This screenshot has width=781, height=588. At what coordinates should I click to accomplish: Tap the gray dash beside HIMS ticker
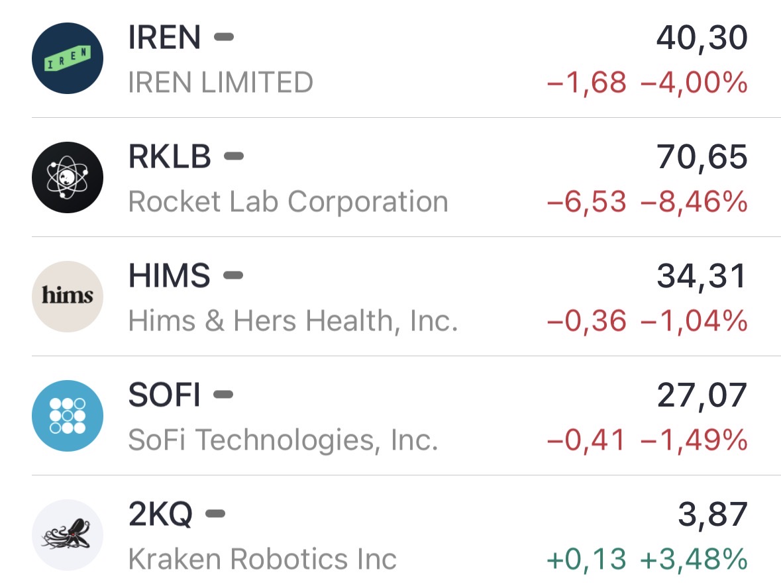[233, 275]
